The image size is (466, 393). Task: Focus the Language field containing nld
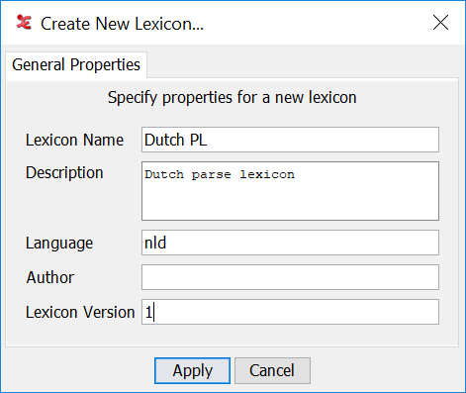290,243
